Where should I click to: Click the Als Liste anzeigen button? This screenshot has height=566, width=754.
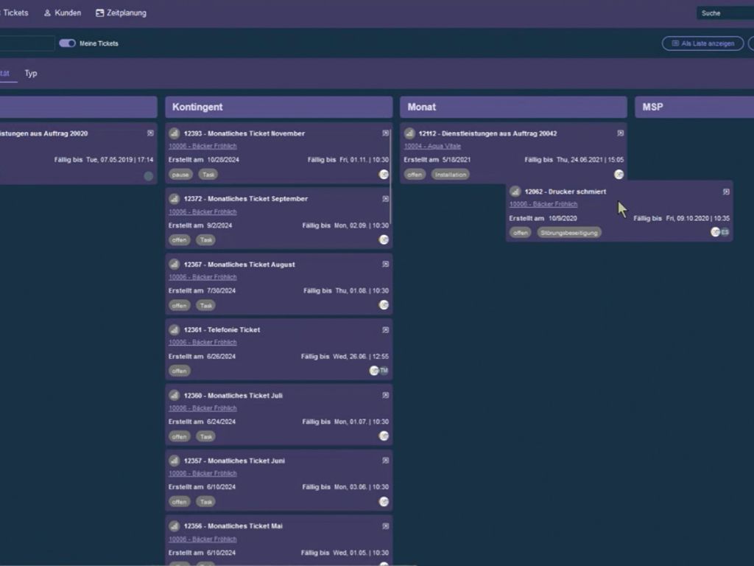tap(702, 43)
